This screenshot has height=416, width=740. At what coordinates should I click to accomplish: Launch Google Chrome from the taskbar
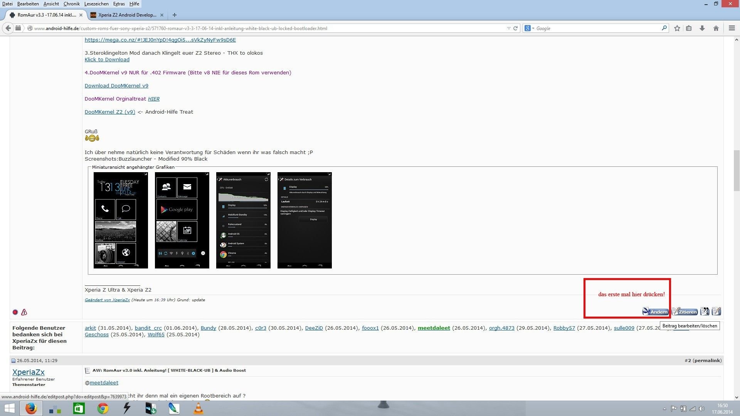(103, 408)
